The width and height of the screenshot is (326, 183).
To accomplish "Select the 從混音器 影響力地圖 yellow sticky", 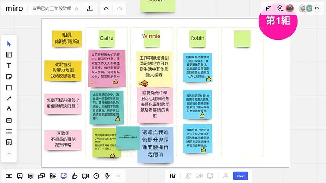I will pos(63,71).
